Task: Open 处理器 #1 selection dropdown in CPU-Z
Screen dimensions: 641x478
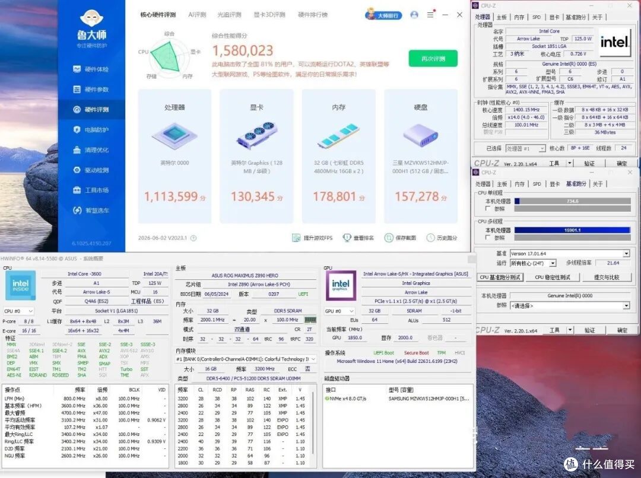Action: (525, 148)
